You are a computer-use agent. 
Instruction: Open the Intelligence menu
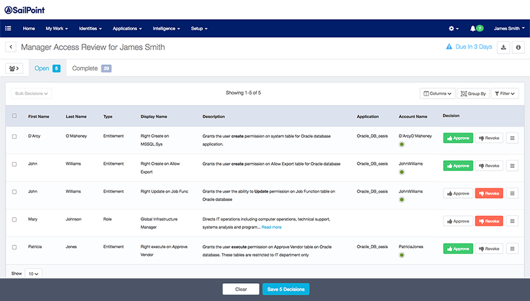[166, 28]
